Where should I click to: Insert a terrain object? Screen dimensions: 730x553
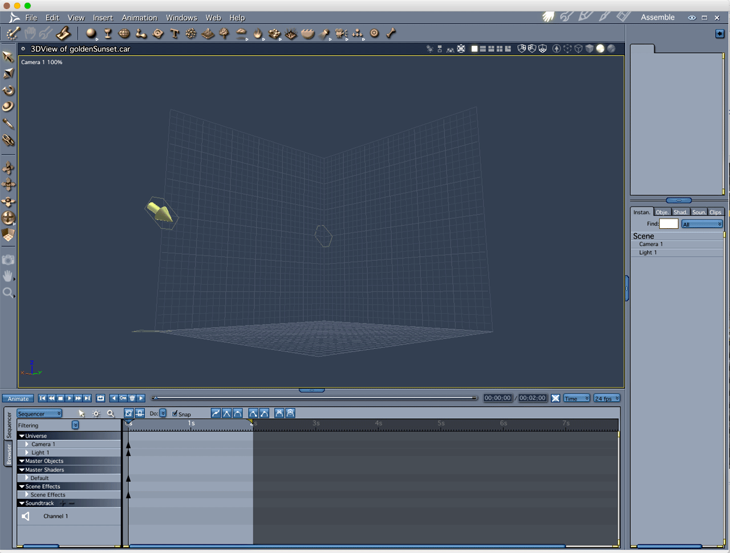tap(208, 34)
